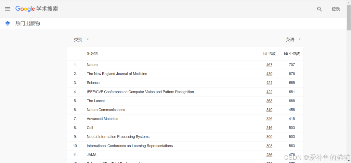
Task: Click the h5-median value 681
Action: tap(292, 92)
